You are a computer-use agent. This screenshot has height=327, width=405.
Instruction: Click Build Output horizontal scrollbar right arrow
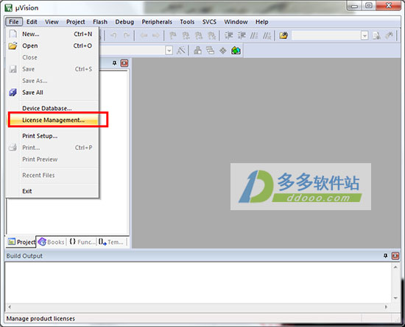[386, 306]
